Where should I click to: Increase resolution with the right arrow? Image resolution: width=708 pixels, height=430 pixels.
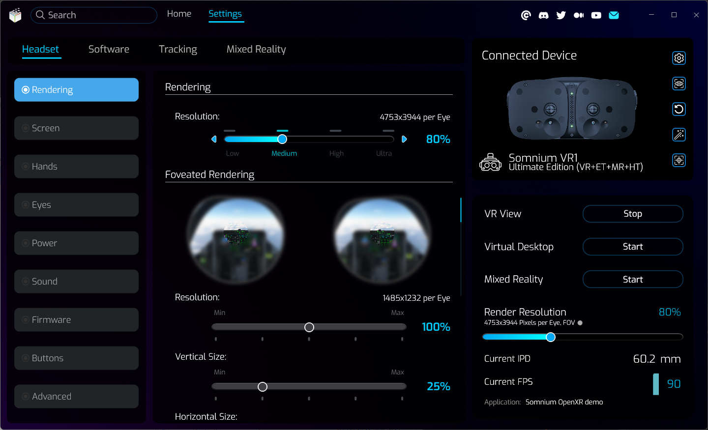tap(404, 139)
